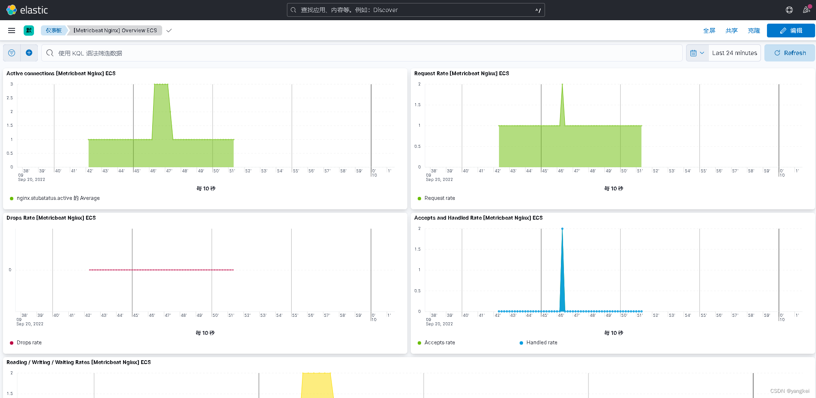Click the Drops Rate panel title

coord(51,218)
